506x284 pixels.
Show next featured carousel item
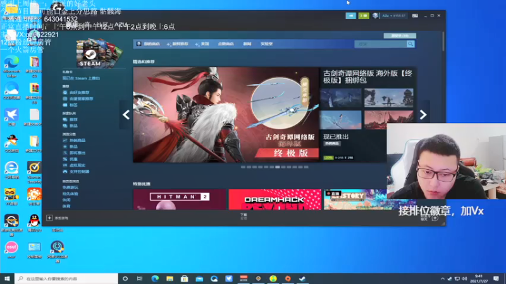click(x=423, y=115)
